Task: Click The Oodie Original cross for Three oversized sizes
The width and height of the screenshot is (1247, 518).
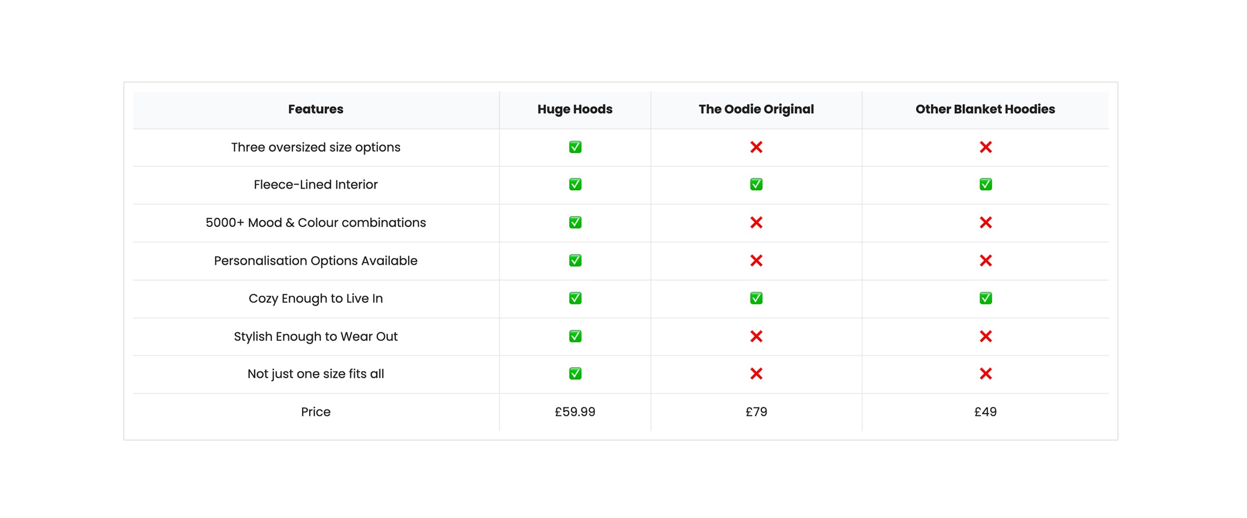Action: pos(756,147)
